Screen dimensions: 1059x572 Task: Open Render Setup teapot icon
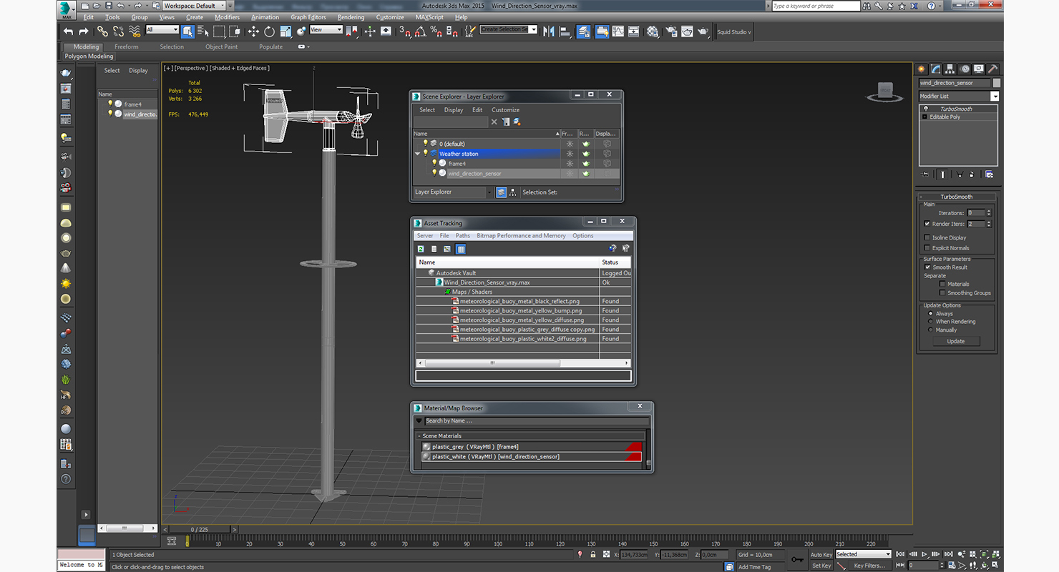click(x=671, y=31)
